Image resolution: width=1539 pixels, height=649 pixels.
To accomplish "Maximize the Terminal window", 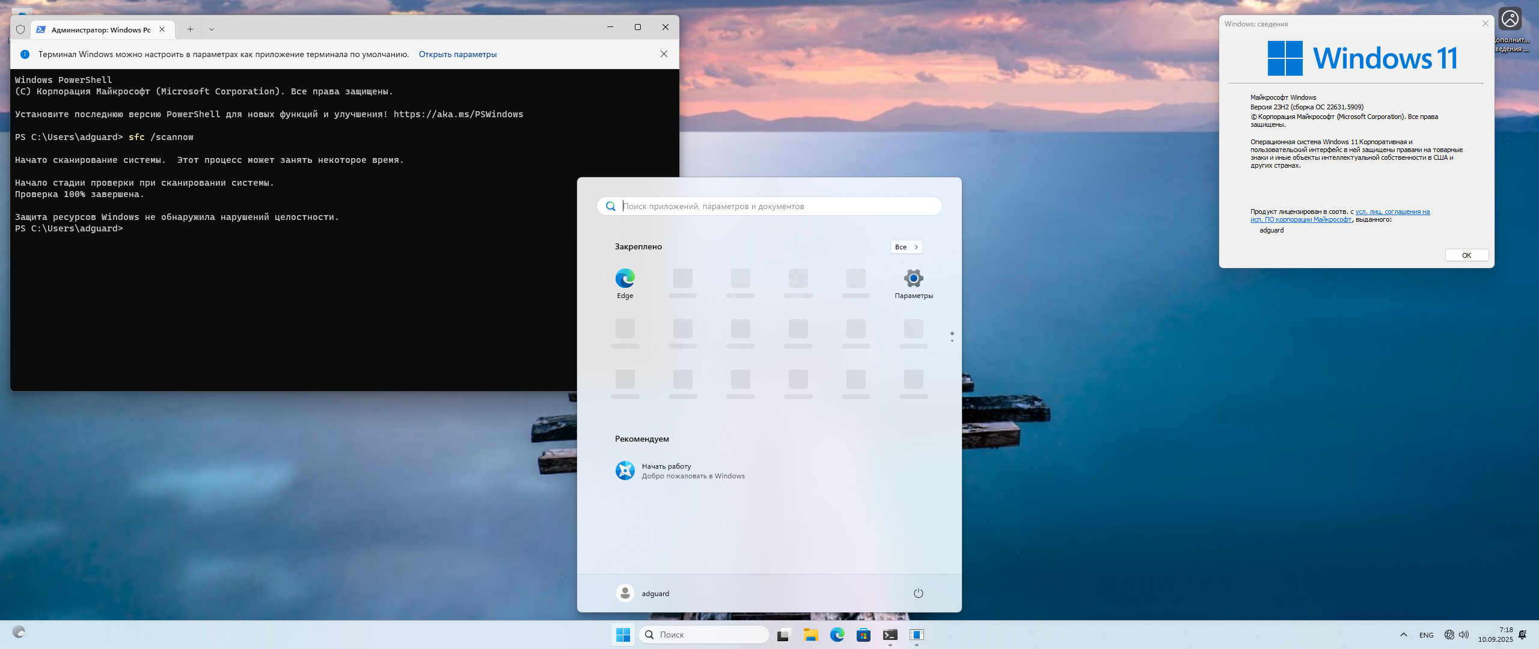I will click(x=637, y=27).
